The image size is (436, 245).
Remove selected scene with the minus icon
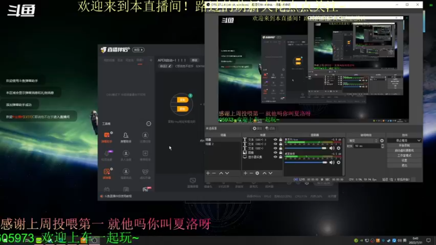point(214,173)
